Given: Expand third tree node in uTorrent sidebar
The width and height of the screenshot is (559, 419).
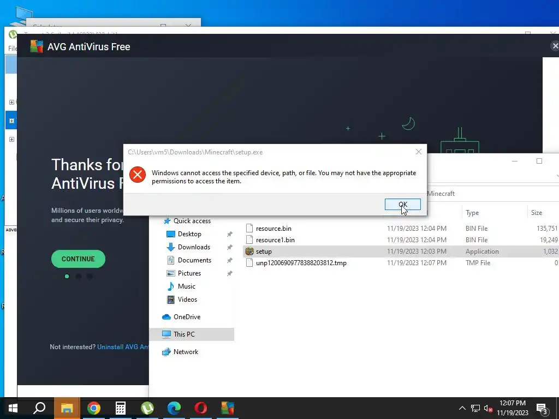Looking at the screenshot, I should tap(11, 139).
